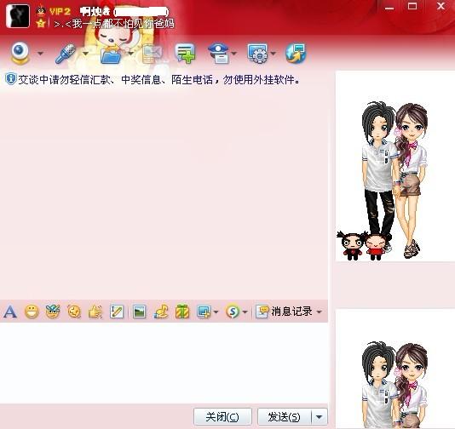The height and width of the screenshot is (429, 455).
Task: Click the gift box icon
Action: 182,312
